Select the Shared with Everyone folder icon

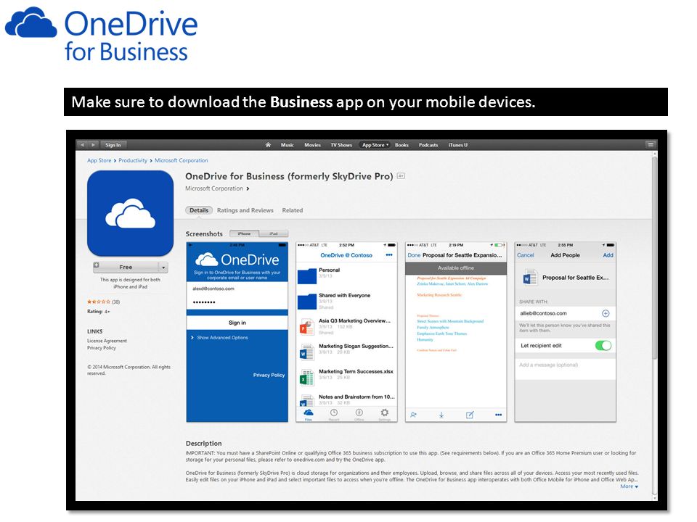coord(306,302)
